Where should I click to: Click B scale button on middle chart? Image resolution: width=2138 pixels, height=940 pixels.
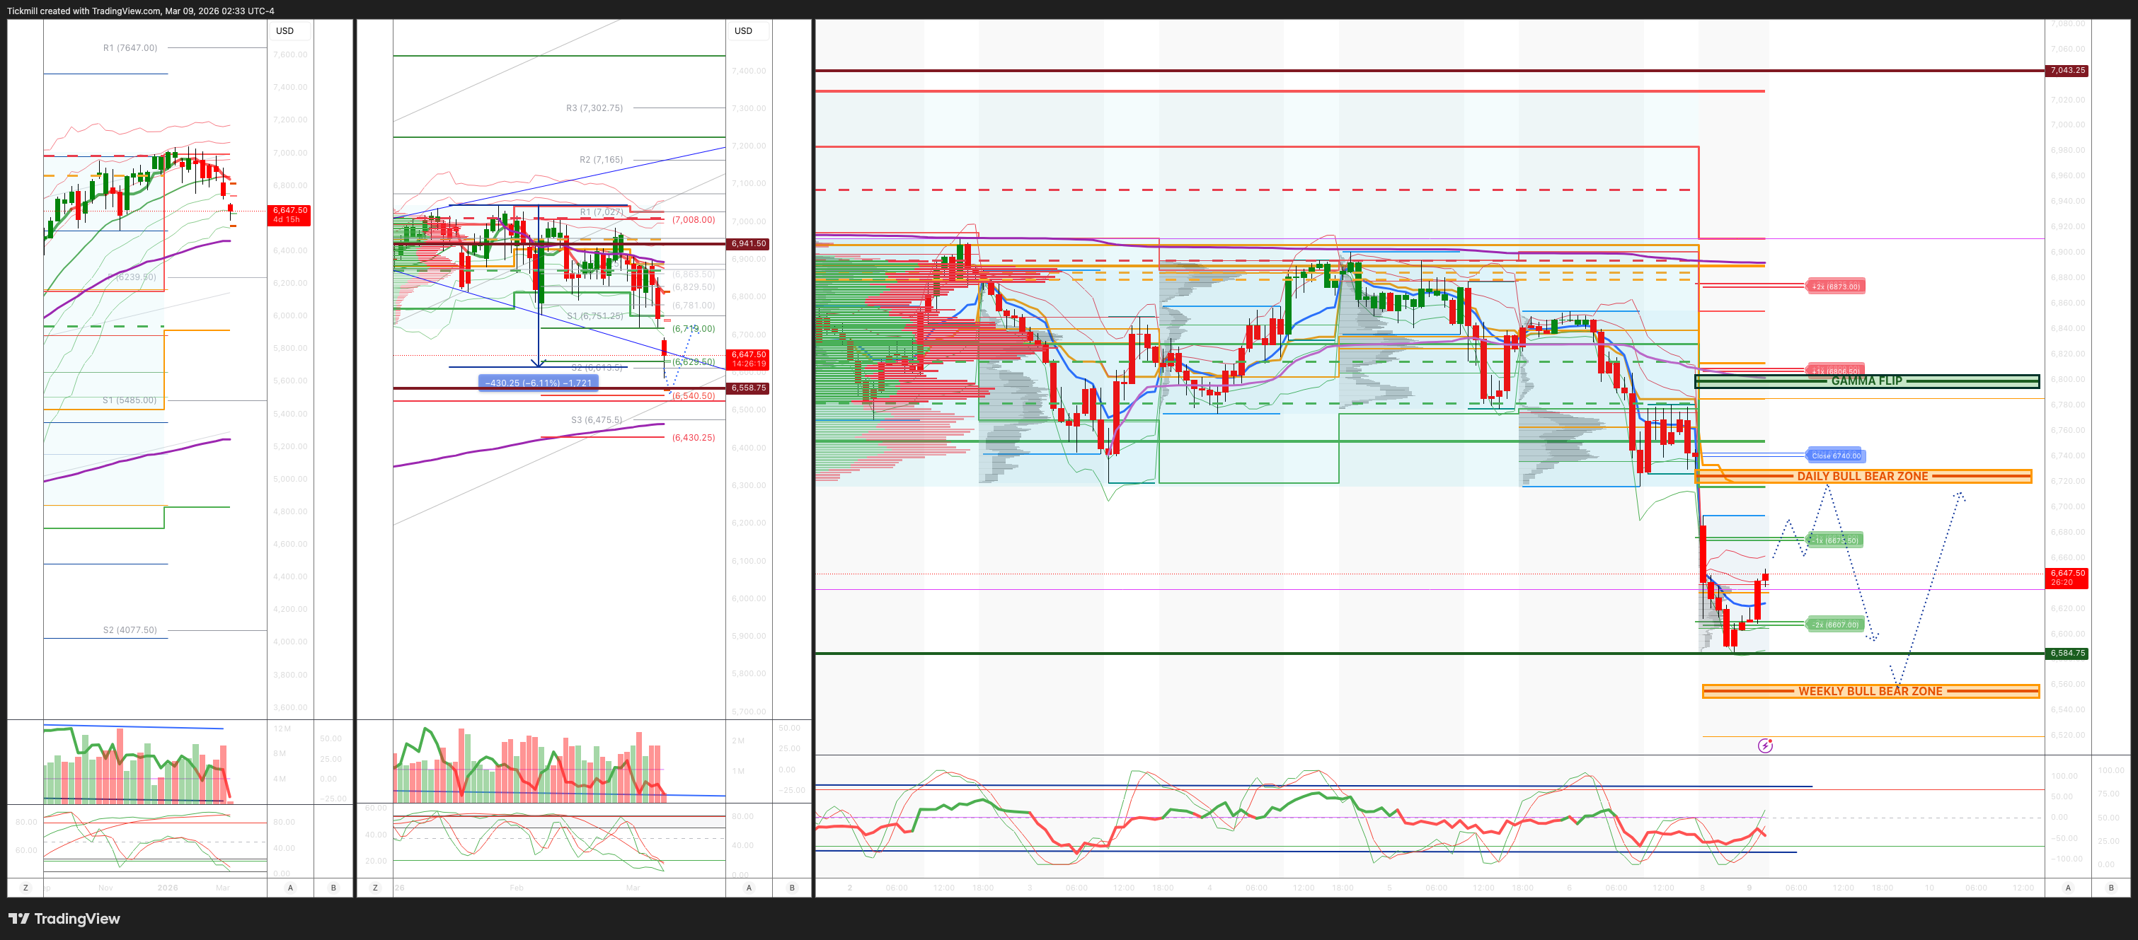pyautogui.click(x=792, y=888)
